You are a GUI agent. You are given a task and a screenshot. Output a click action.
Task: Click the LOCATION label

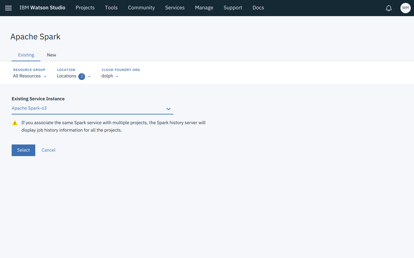[66, 70]
